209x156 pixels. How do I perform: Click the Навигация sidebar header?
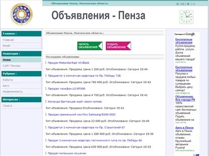[x=21, y=54]
